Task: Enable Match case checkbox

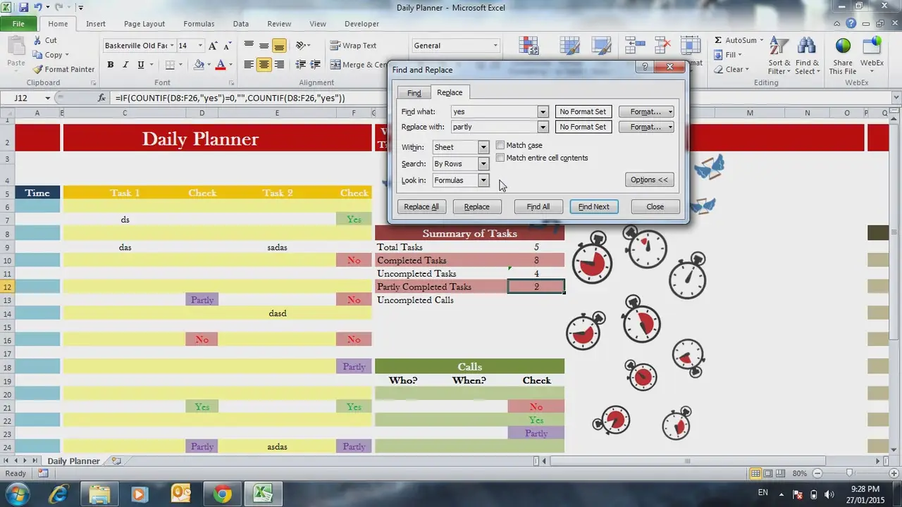Action: coord(500,145)
